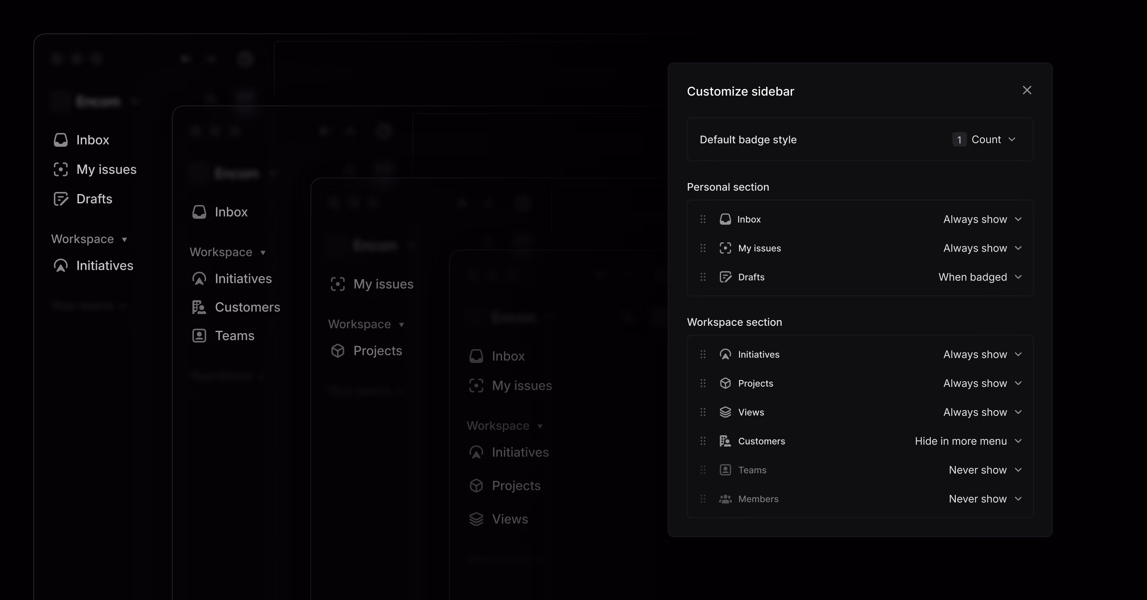Click the drag handle of Views row
1147x600 pixels.
click(703, 413)
